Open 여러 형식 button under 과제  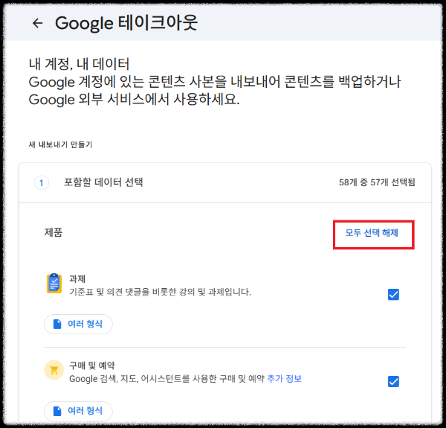78,324
